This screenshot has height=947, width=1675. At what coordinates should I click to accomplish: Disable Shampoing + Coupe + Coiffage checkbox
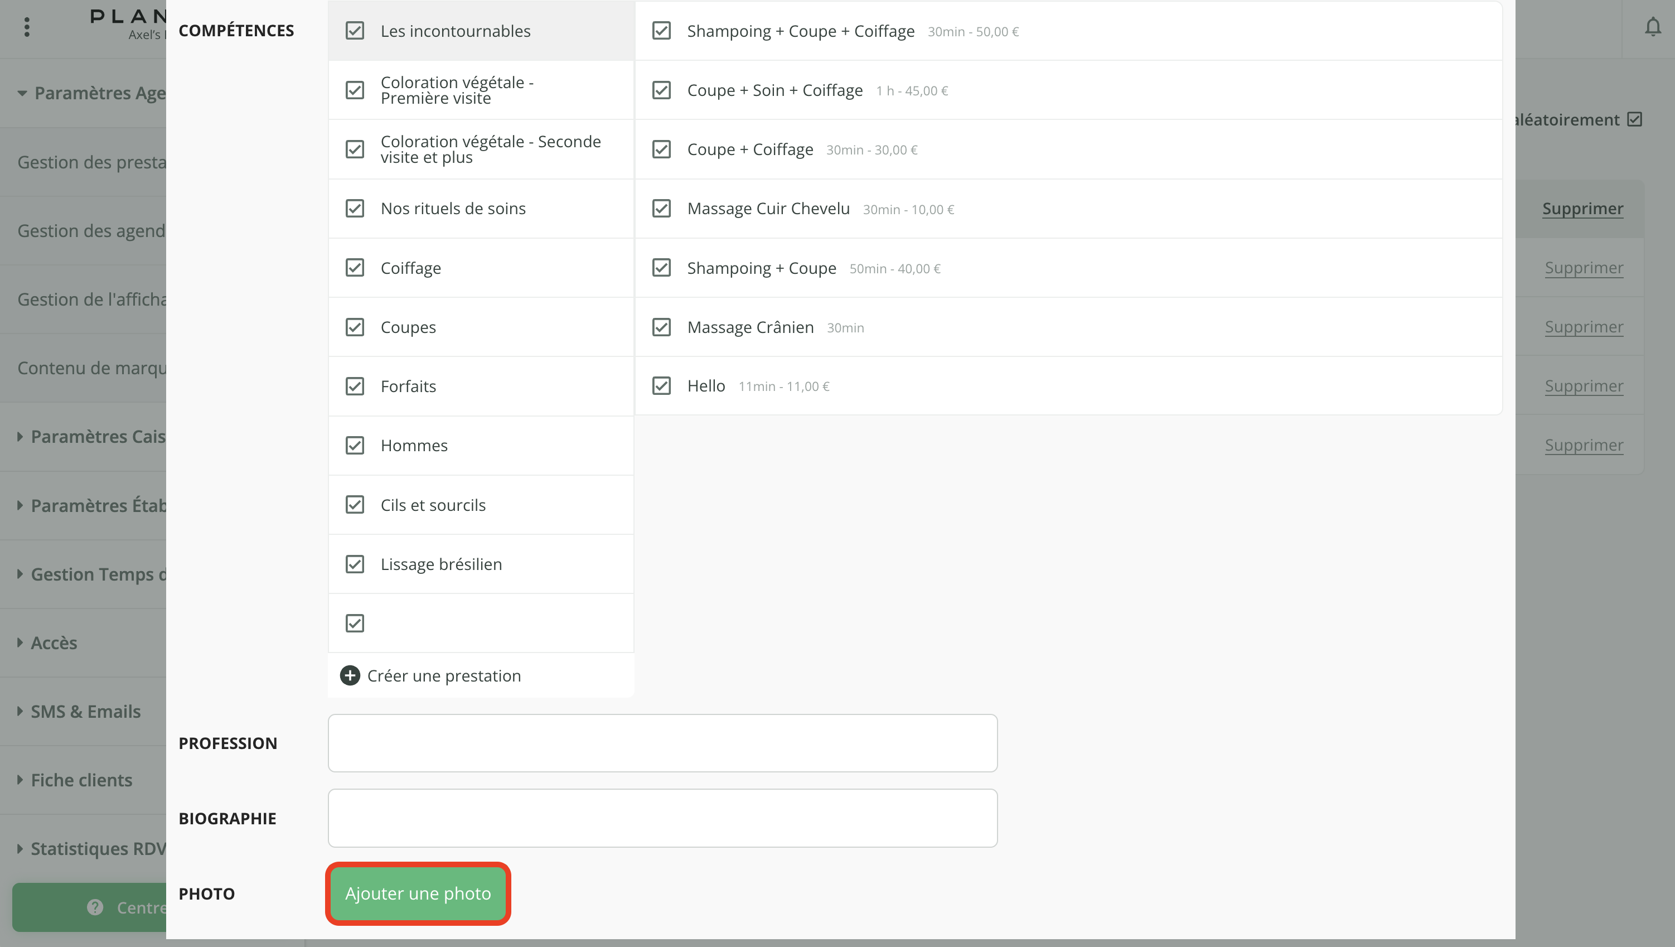pyautogui.click(x=661, y=31)
